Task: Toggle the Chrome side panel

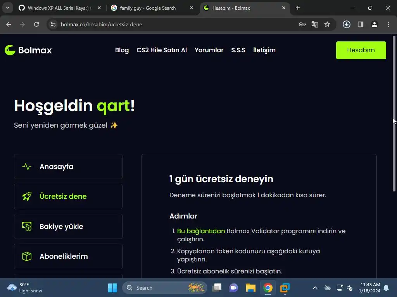Action: point(361,24)
